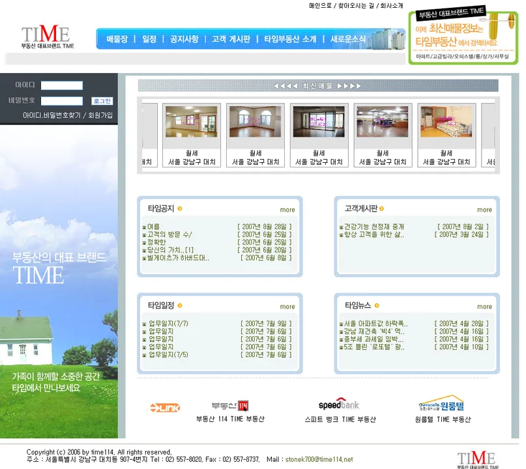This screenshot has height=469, width=526.
Task: Open the 고객 게시판 menu
Action: 231,39
